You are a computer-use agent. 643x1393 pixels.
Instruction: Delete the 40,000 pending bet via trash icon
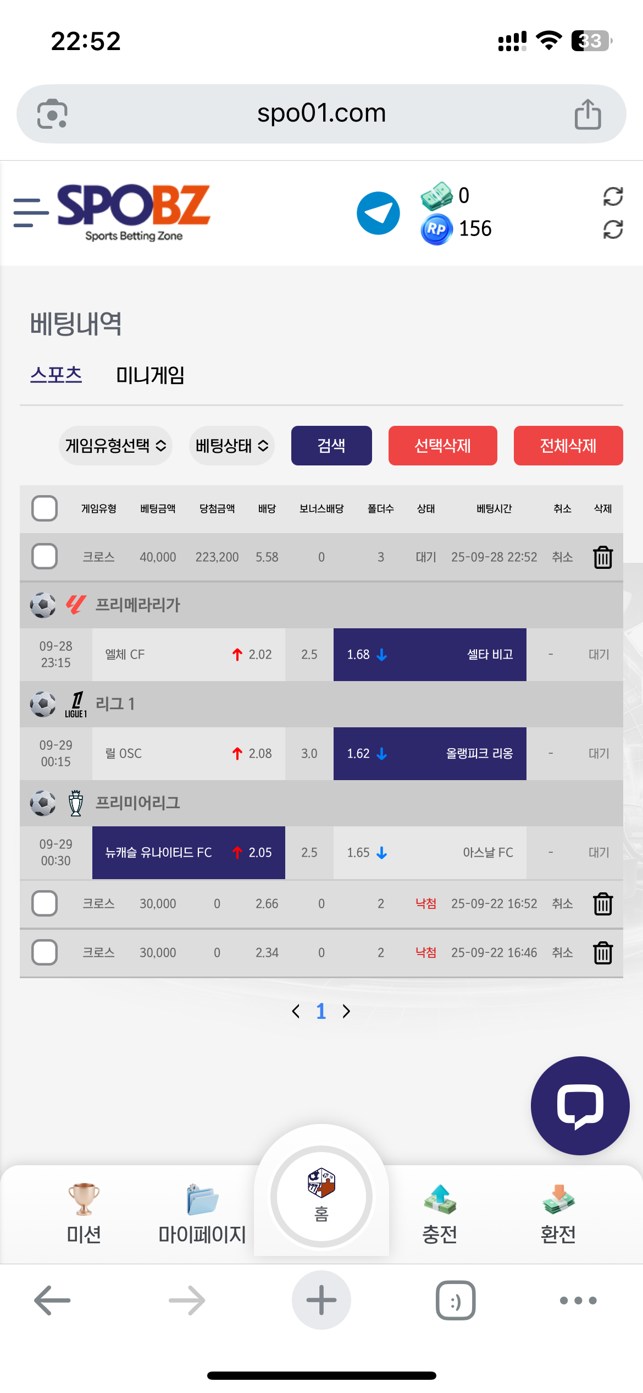tap(603, 557)
